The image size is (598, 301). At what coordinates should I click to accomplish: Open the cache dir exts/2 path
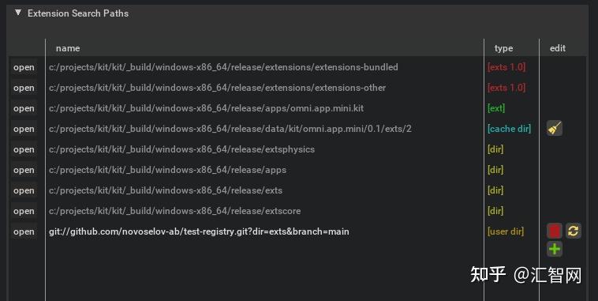coord(24,129)
